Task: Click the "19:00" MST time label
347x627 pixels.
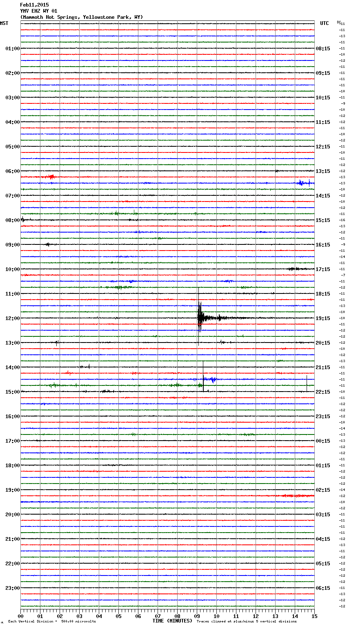Action: pos(13,490)
